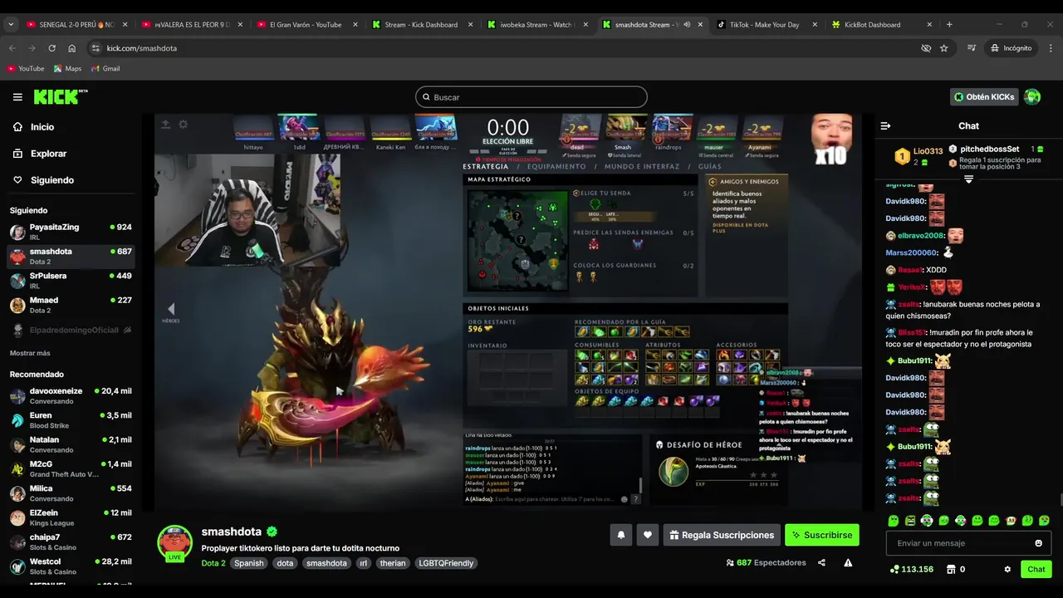The image size is (1063, 598).
Task: Go back with browser back arrow
Action: point(12,48)
